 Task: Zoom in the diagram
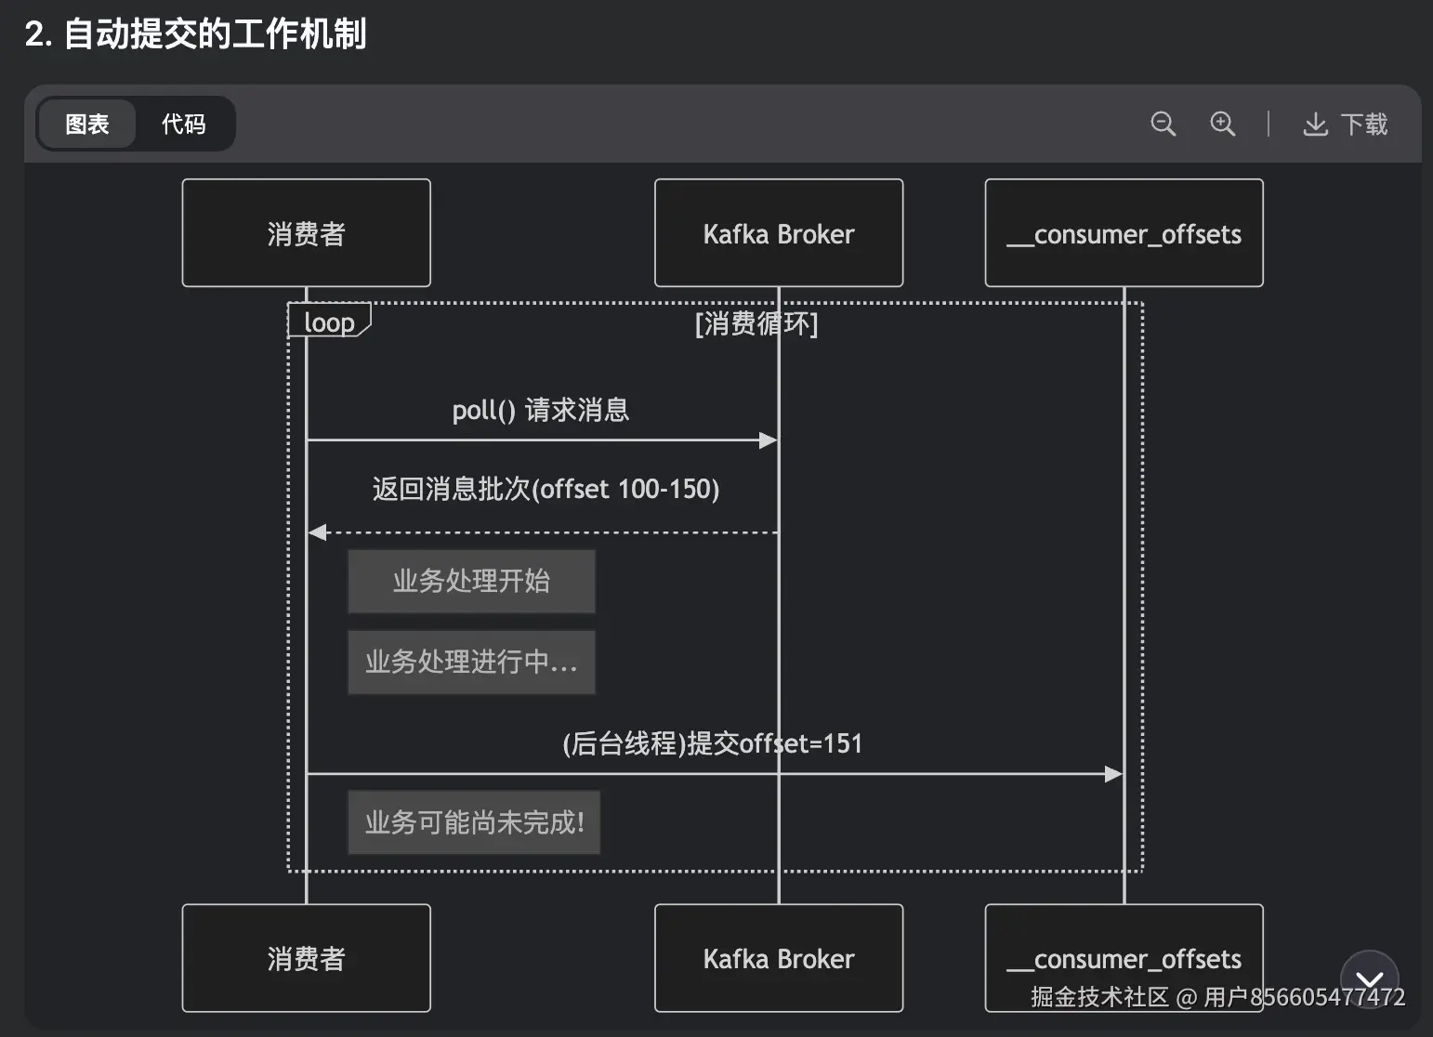(1222, 124)
